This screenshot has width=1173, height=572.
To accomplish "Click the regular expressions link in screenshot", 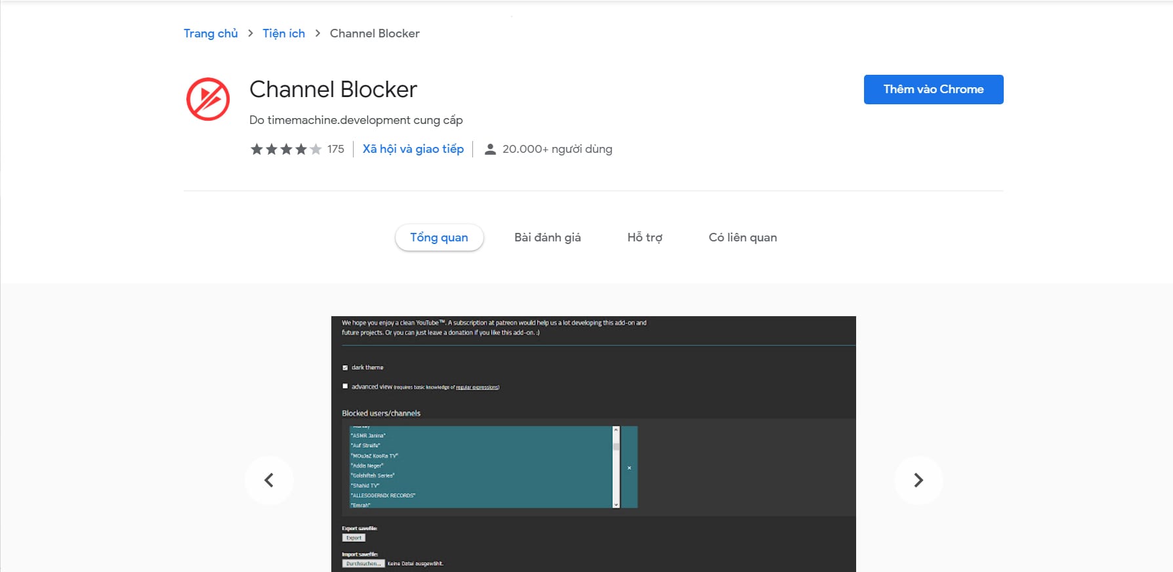I will tap(477, 387).
